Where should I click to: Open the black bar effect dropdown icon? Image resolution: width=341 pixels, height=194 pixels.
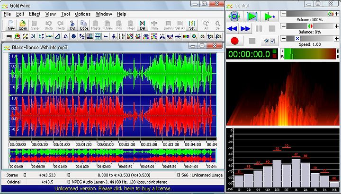tap(9, 36)
